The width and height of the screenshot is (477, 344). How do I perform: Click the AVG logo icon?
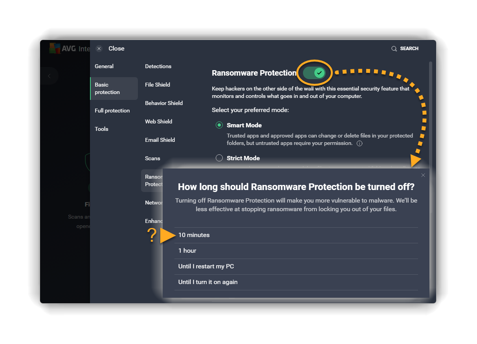click(x=55, y=48)
